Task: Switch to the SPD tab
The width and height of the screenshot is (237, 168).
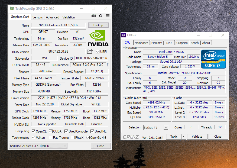Action: click(169, 43)
